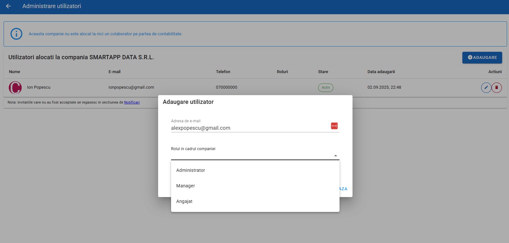Image resolution: width=509 pixels, height=243 pixels.
Task: Collapse the role dropdown using its arrow
Action: 335,156
